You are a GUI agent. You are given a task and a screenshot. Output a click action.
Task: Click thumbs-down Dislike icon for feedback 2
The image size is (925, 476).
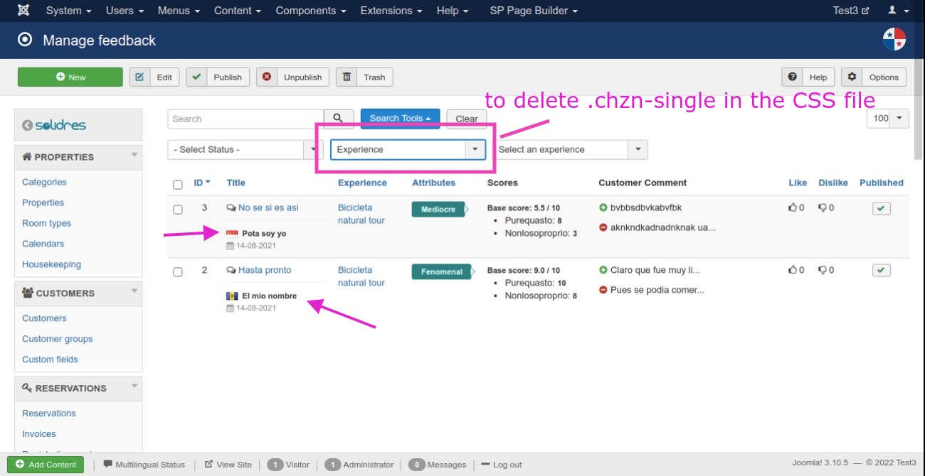point(822,270)
